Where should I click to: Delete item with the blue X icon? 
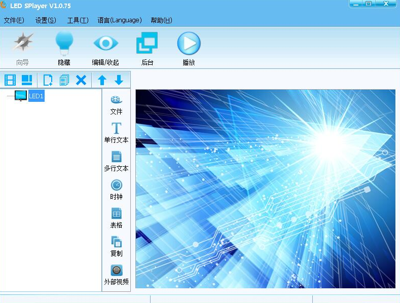[81, 80]
